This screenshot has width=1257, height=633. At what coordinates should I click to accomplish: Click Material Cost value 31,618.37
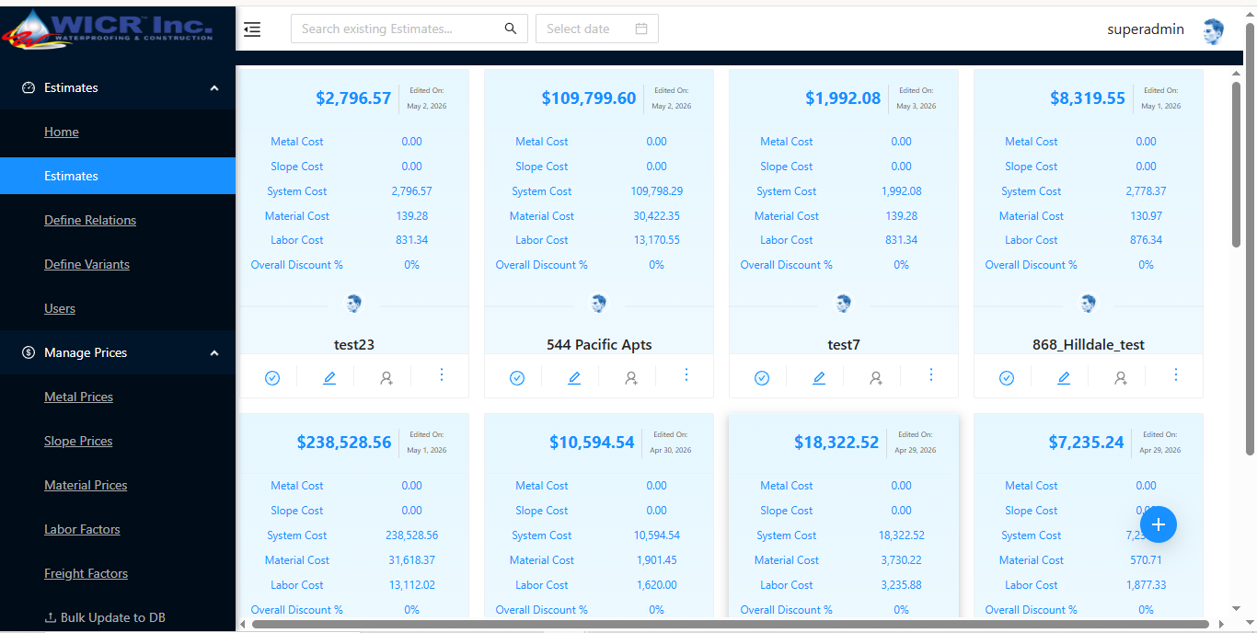pyautogui.click(x=411, y=560)
